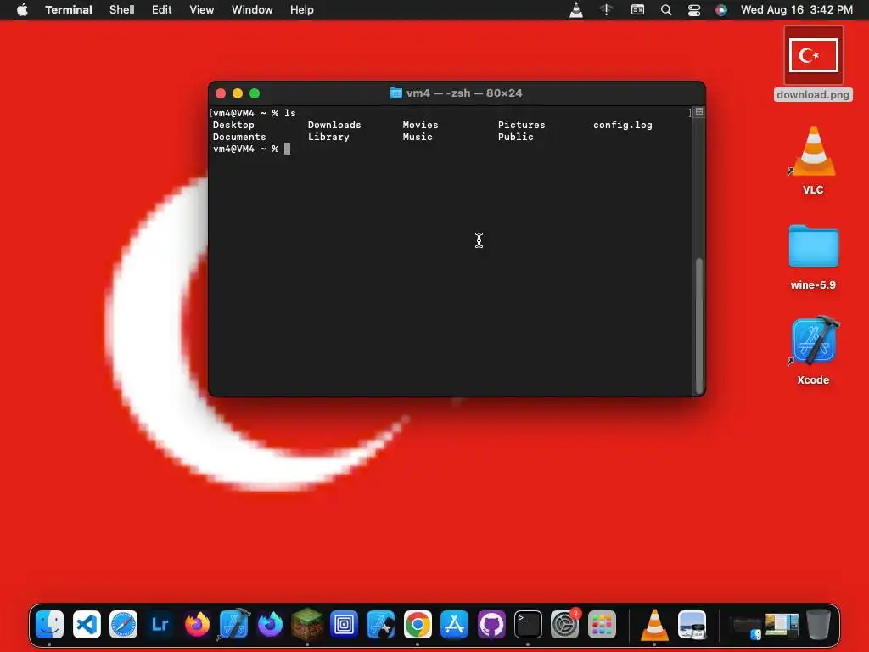Click "Pictures" in Terminal output
The width and height of the screenshot is (869, 652).
(522, 125)
